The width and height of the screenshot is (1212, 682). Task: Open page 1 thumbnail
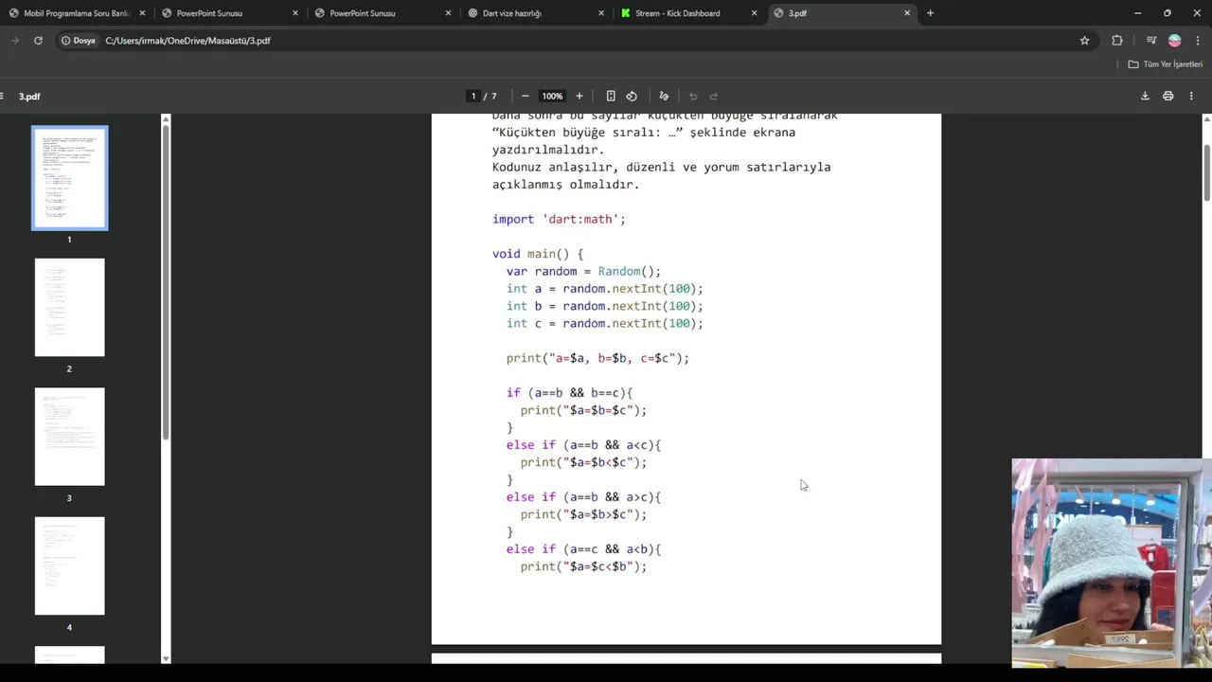tap(70, 178)
